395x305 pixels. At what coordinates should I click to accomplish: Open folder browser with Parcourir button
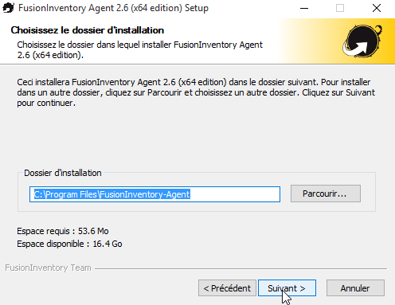(x=326, y=194)
